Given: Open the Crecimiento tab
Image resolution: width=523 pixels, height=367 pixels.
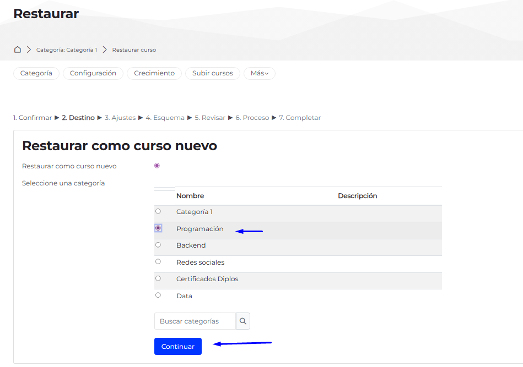Looking at the screenshot, I should pos(154,73).
